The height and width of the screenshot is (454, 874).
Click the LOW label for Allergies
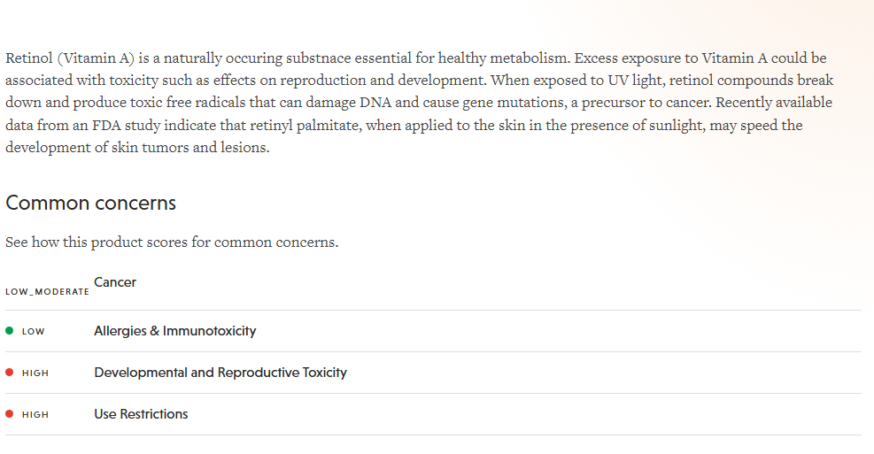pos(33,332)
